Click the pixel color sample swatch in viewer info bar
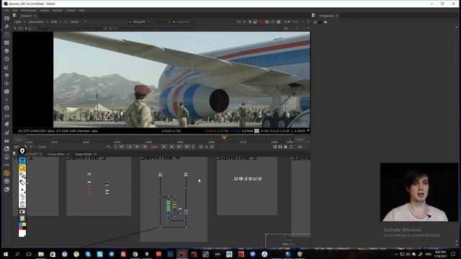The width and height of the screenshot is (461, 259). (x=256, y=131)
